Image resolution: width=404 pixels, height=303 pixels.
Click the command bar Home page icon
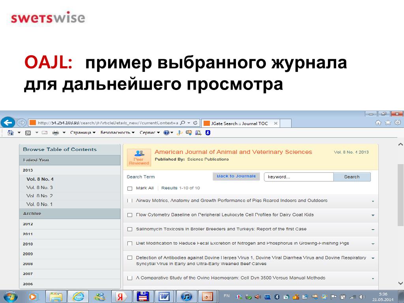[x=11, y=133]
